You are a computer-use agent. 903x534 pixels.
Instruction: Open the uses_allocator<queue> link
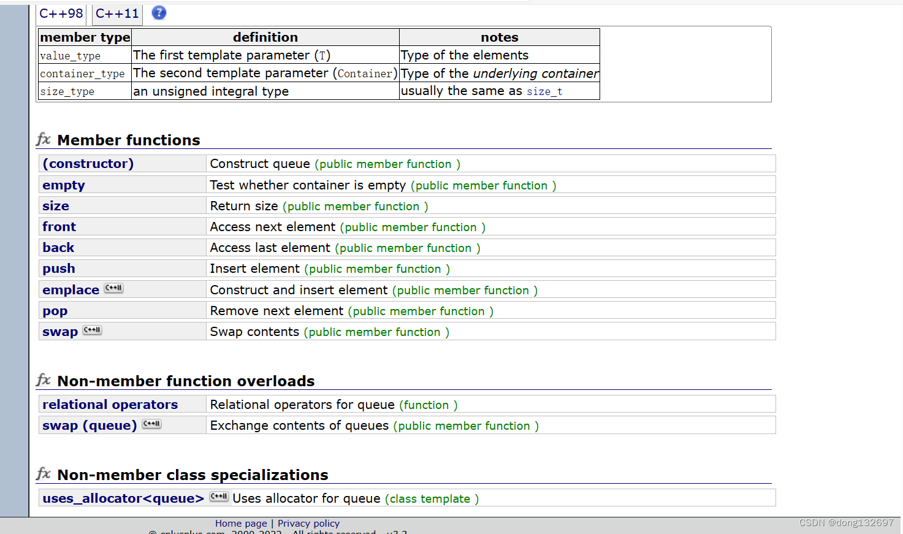pos(123,498)
